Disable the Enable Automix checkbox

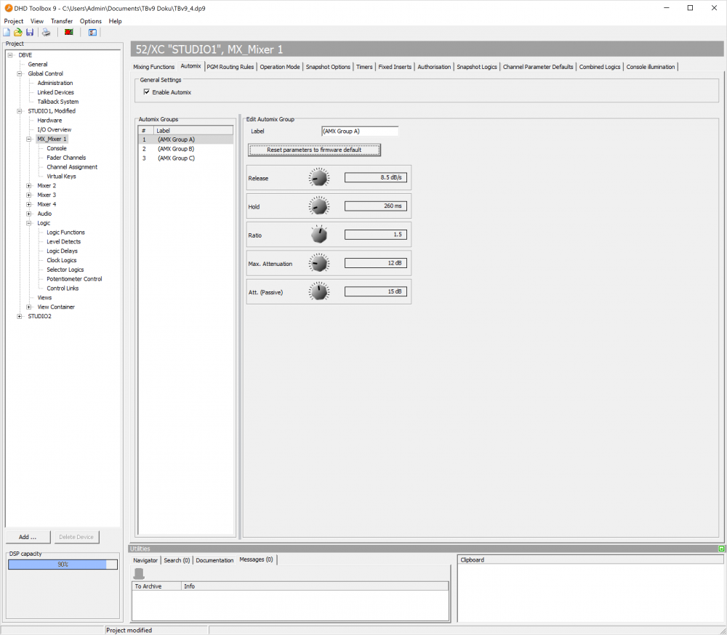(146, 92)
